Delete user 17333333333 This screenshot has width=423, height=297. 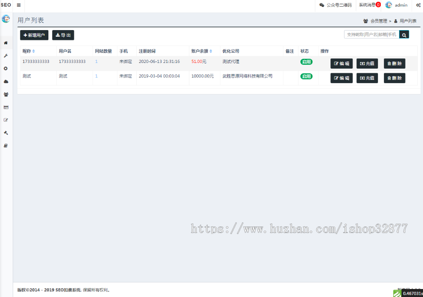click(394, 63)
